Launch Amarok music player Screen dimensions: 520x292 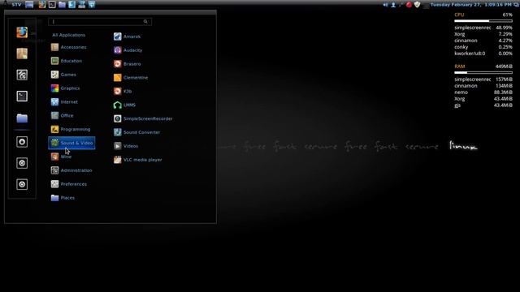pos(128,36)
